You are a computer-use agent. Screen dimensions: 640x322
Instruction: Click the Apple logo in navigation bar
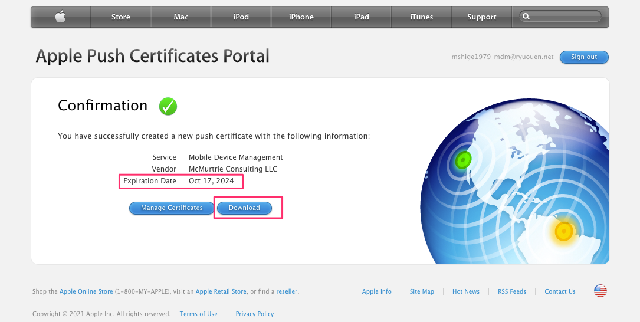click(x=60, y=17)
